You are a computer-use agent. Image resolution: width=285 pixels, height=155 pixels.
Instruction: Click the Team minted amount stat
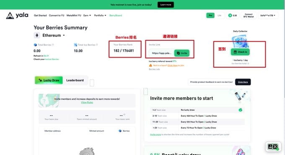[87, 117]
